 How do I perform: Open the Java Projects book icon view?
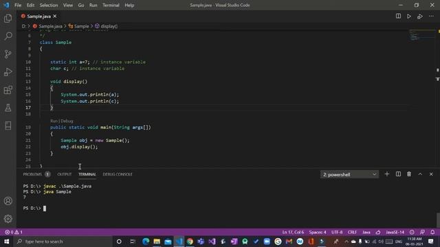[x=8, y=126]
